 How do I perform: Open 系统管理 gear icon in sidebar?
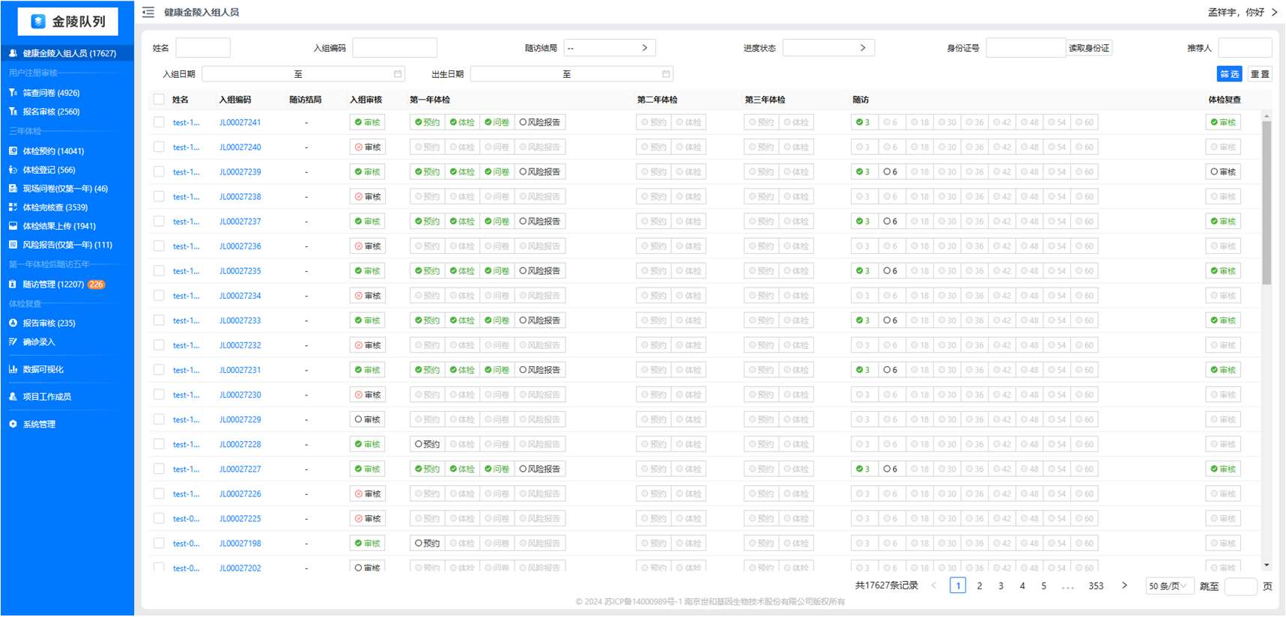click(13, 424)
